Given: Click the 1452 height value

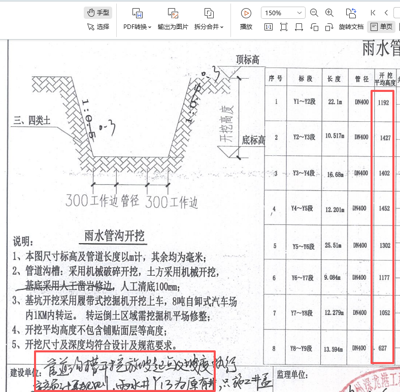Looking at the screenshot, I should tap(384, 209).
